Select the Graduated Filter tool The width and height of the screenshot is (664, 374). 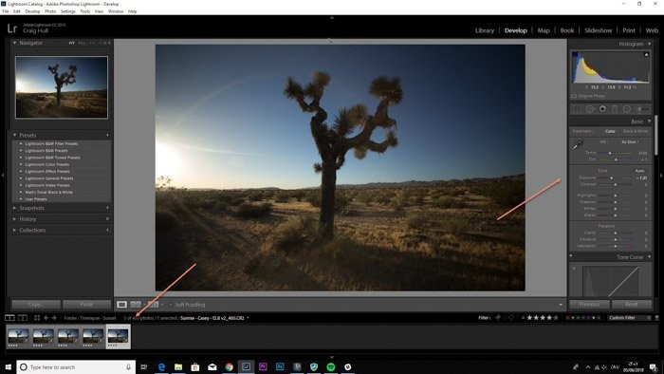point(615,109)
